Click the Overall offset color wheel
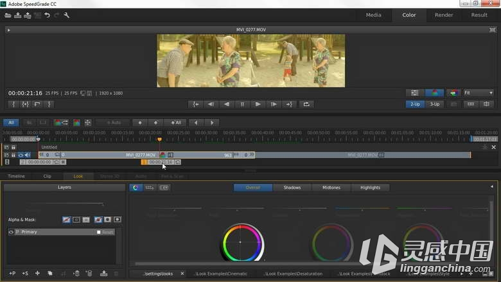This screenshot has width=501, height=282. (x=243, y=243)
